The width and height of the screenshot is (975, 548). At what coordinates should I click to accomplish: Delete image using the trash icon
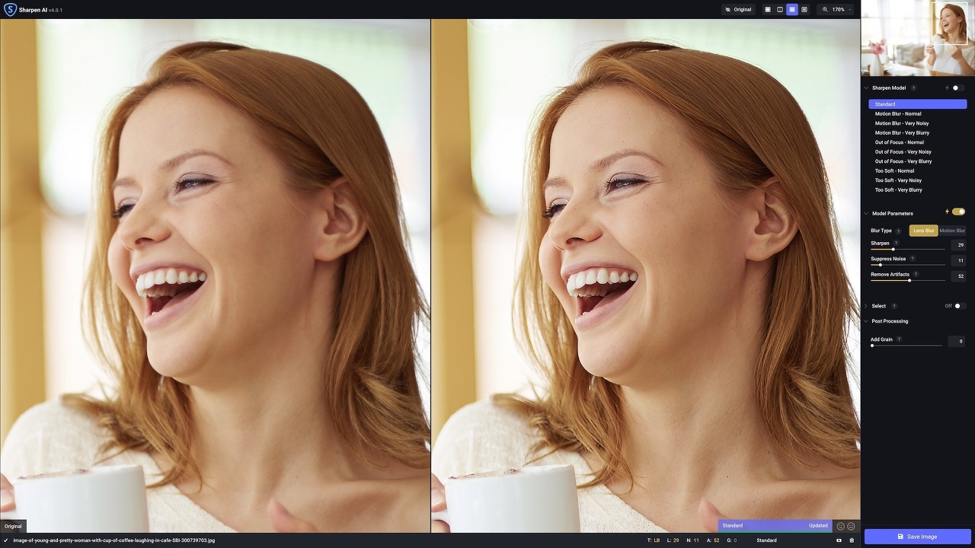[852, 540]
